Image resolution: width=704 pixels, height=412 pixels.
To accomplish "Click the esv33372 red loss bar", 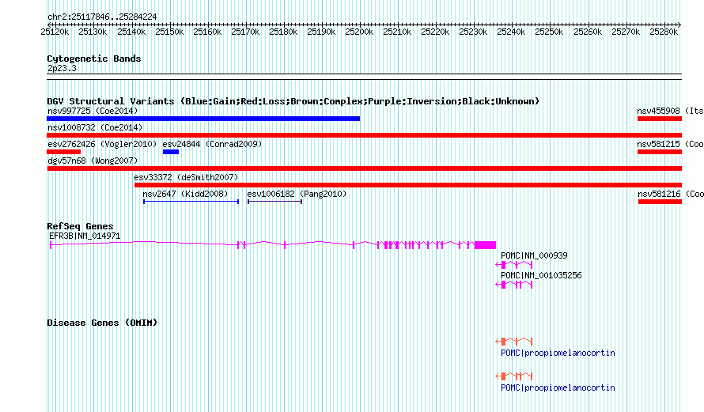I will click(x=408, y=185).
